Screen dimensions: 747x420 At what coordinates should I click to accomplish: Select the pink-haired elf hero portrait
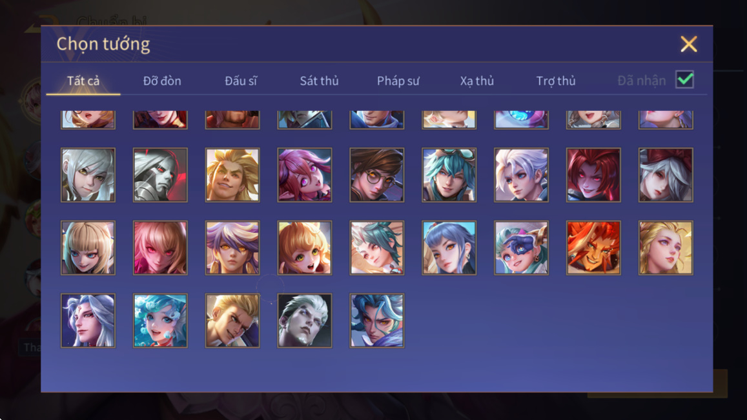pyautogui.click(x=305, y=175)
